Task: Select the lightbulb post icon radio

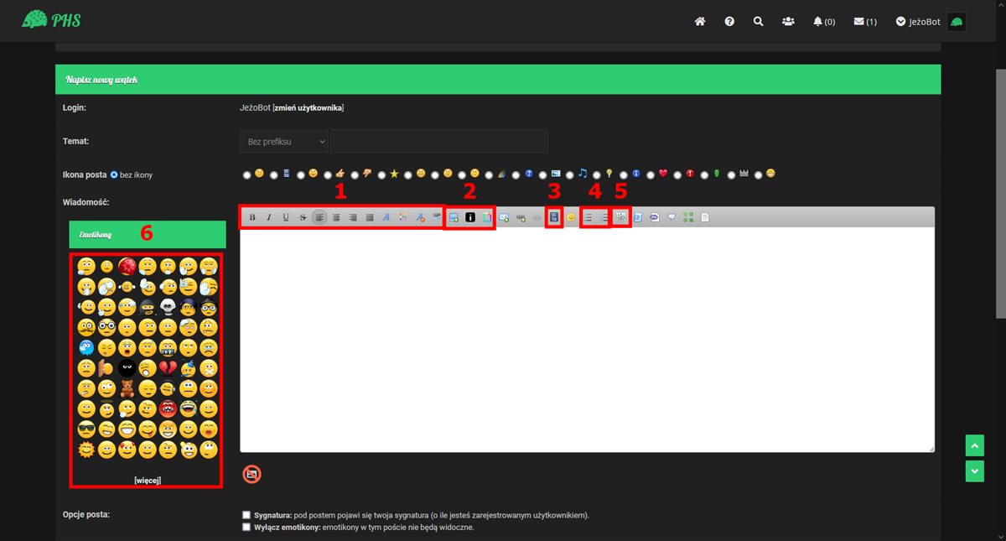Action: coord(596,175)
